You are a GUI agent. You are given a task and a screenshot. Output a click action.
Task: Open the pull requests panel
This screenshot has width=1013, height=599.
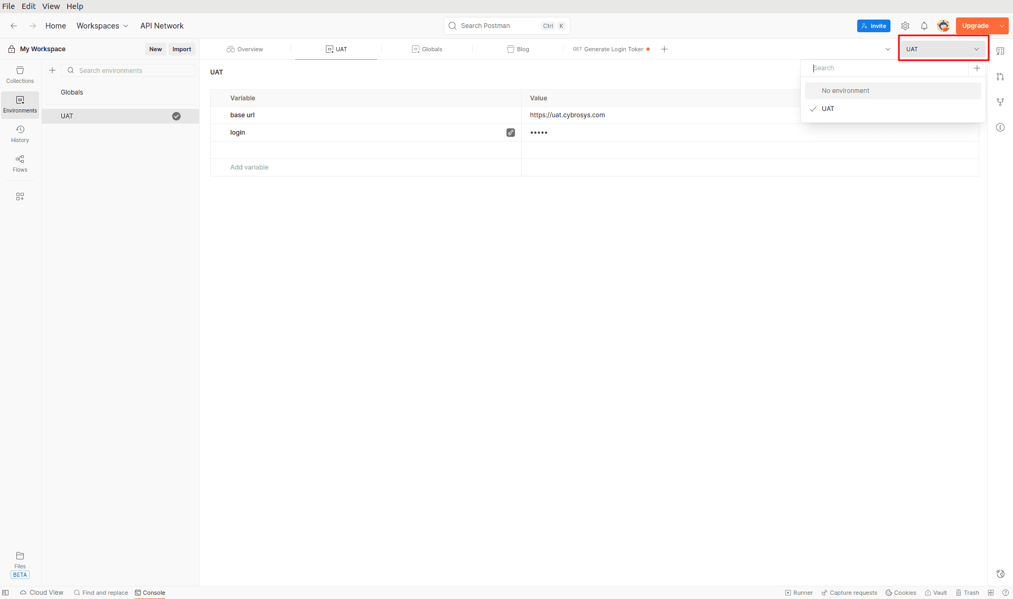point(1000,77)
